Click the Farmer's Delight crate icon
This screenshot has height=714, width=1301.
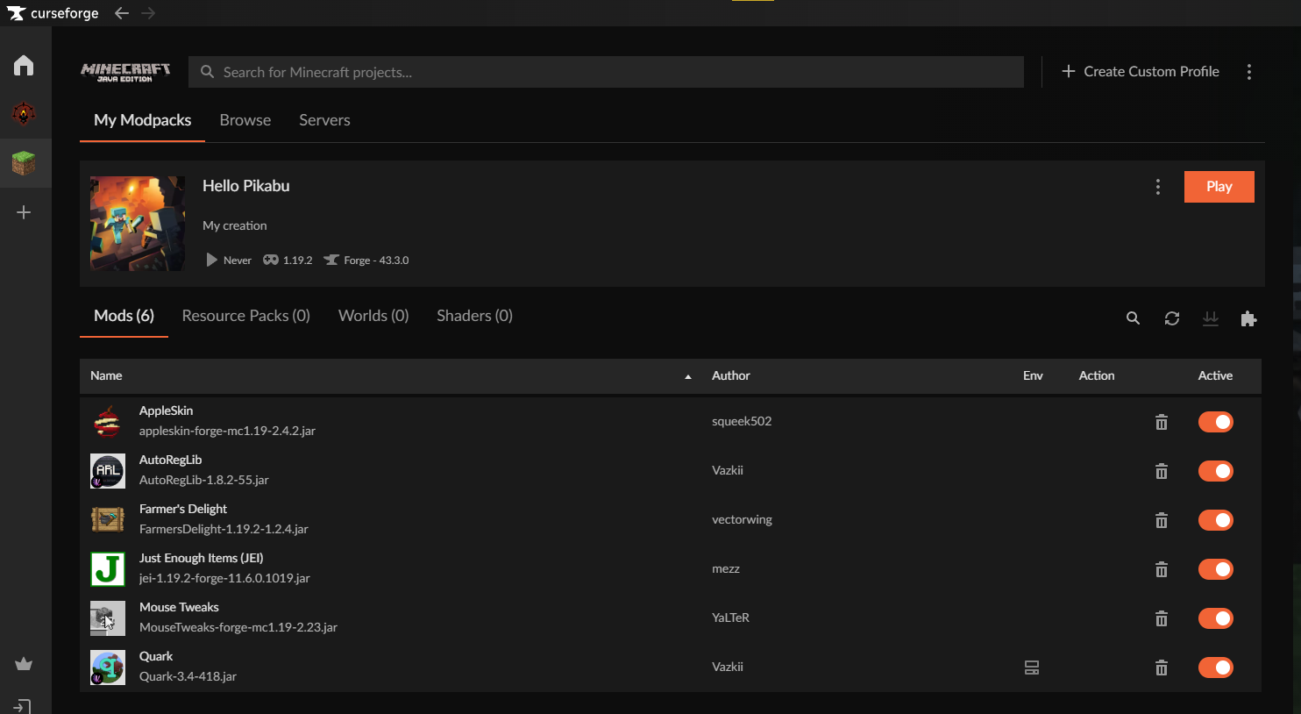click(x=108, y=520)
